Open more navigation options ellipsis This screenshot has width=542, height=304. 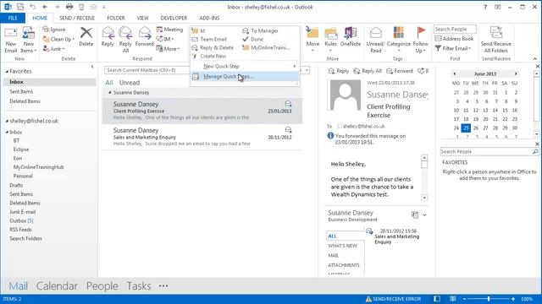click(163, 286)
